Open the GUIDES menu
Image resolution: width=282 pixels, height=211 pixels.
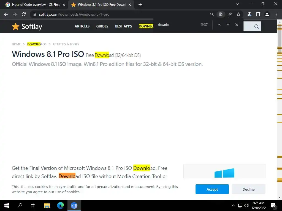pyautogui.click(x=102, y=26)
